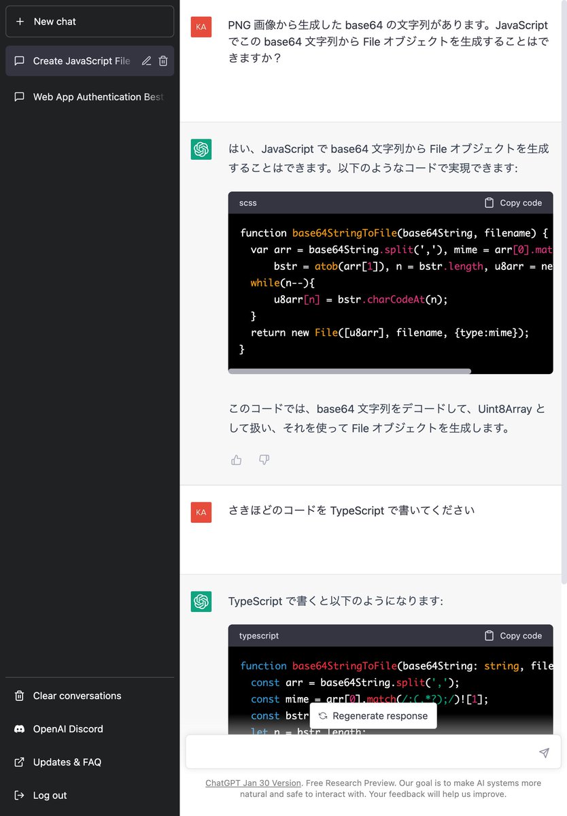Click code line 'u8arr[n] = bstr.charCodeAt(n);'
Screen dimensions: 567x816
tap(361, 299)
